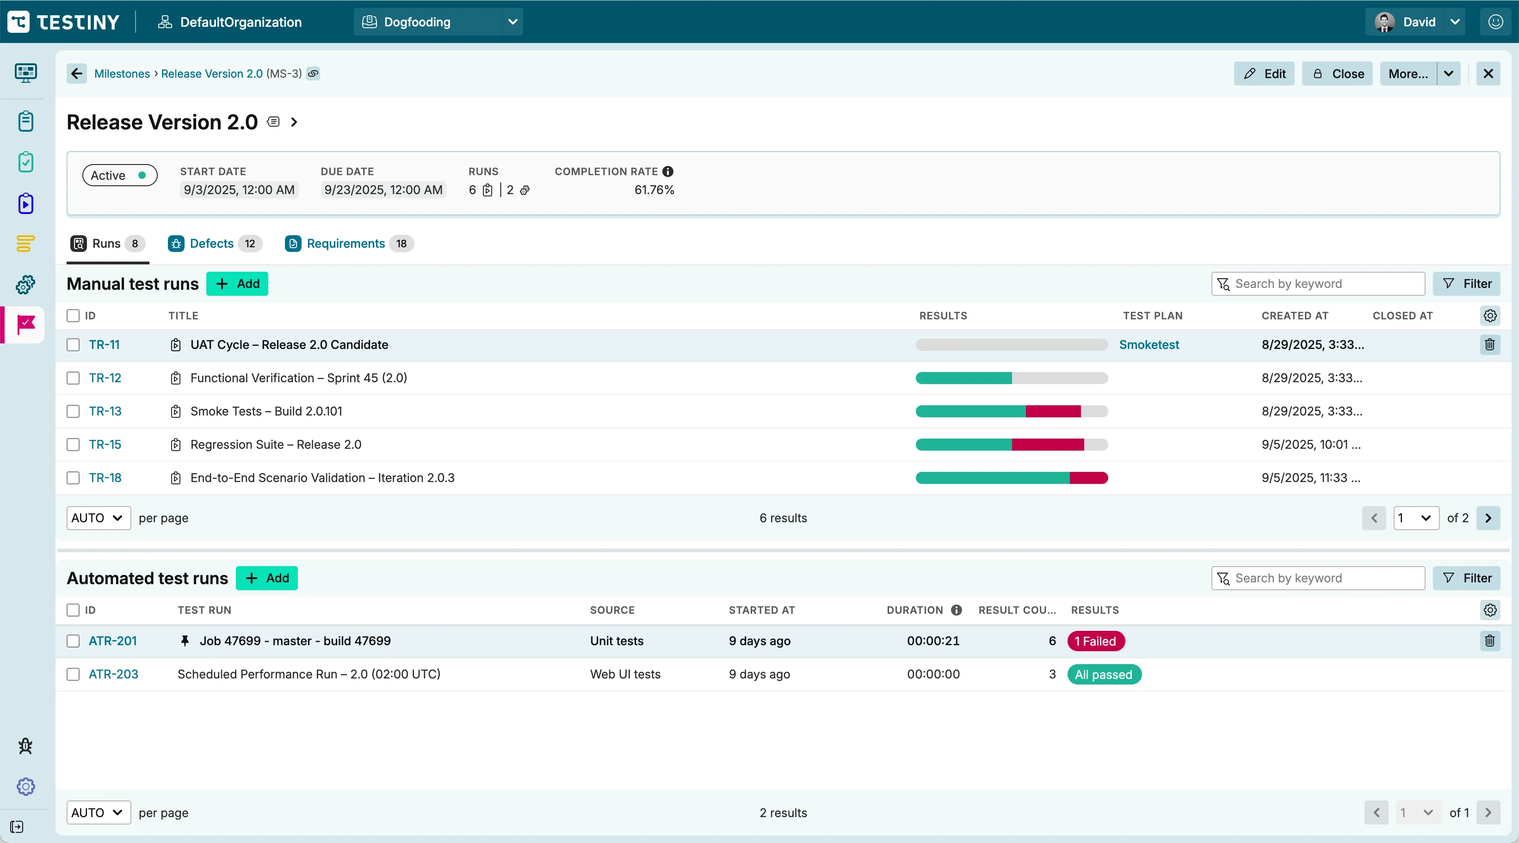Check the checkbox for TR-13 Smoke Tests

tap(73, 411)
